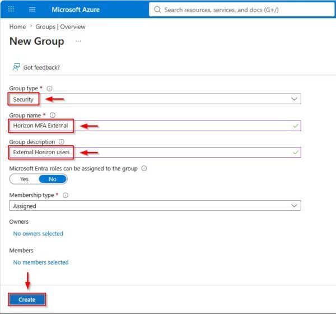
Task: Show info for Membership type
Action: pyautogui.click(x=66, y=195)
